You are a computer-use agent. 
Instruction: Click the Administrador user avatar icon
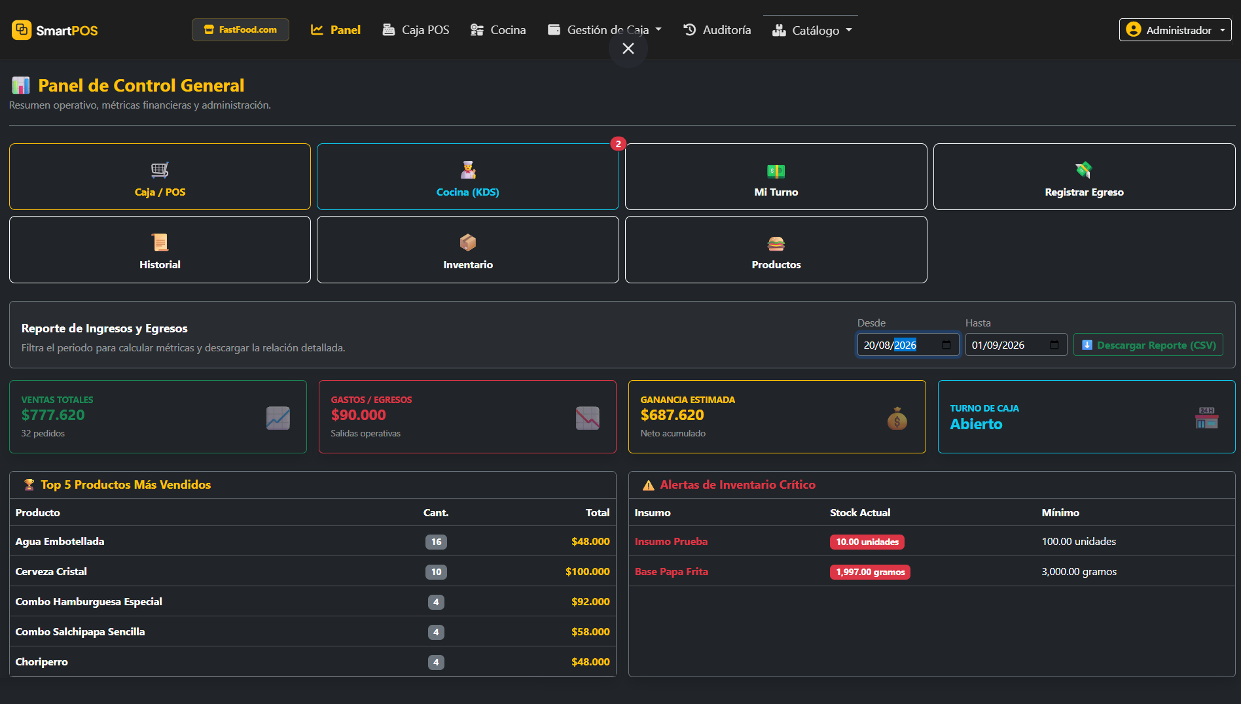[1134, 29]
